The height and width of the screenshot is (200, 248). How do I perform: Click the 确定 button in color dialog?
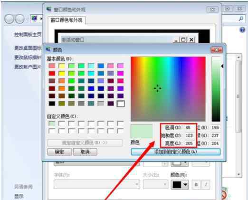click(59, 152)
